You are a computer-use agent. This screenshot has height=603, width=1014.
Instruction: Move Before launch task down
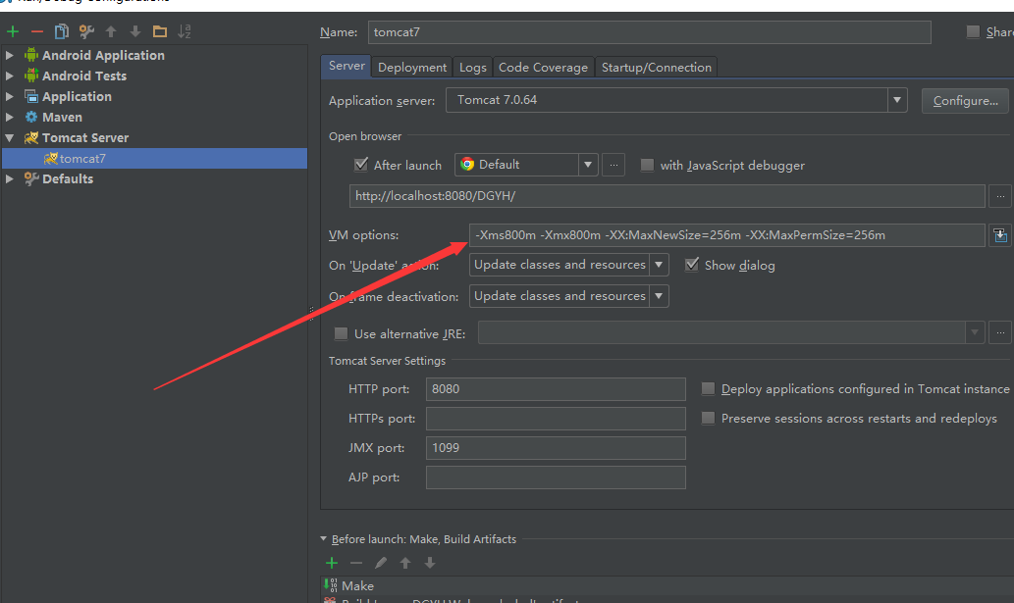click(429, 563)
